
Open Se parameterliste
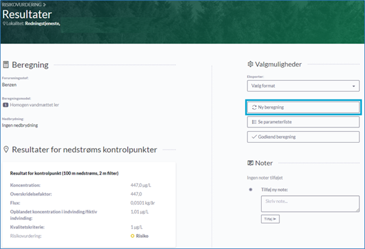(x=303, y=122)
